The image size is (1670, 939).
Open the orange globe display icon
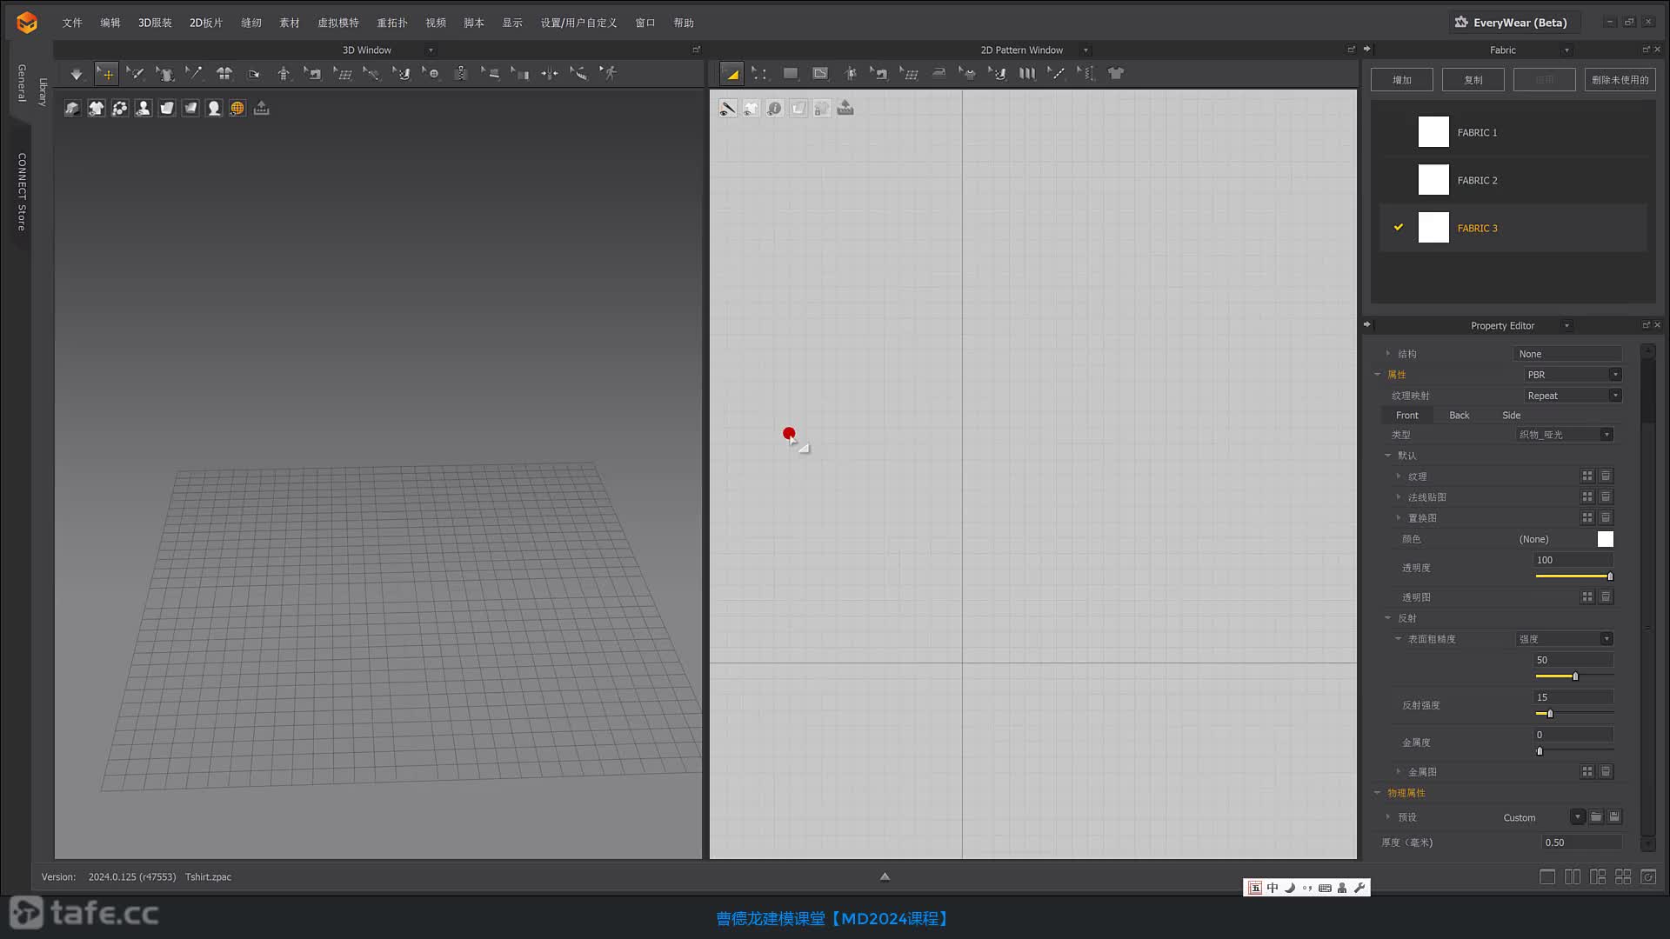coord(237,108)
